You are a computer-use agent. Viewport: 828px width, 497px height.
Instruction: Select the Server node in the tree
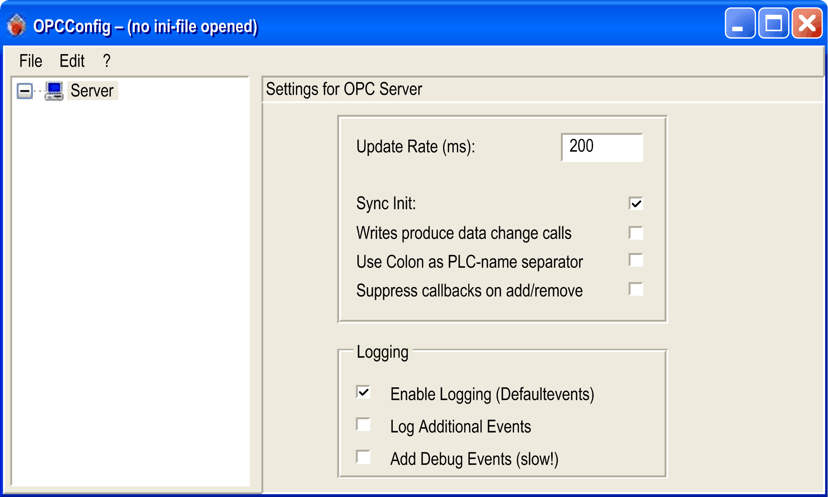tap(92, 90)
